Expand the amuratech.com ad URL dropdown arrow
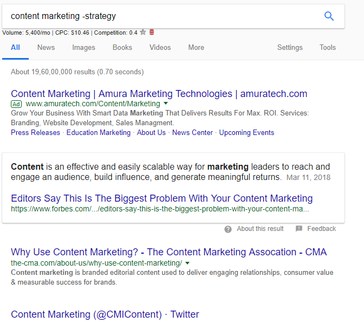This screenshot has width=364, height=322. tap(166, 103)
